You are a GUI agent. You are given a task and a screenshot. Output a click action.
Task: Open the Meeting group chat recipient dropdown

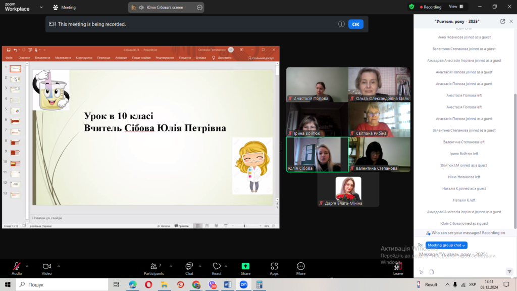446,245
